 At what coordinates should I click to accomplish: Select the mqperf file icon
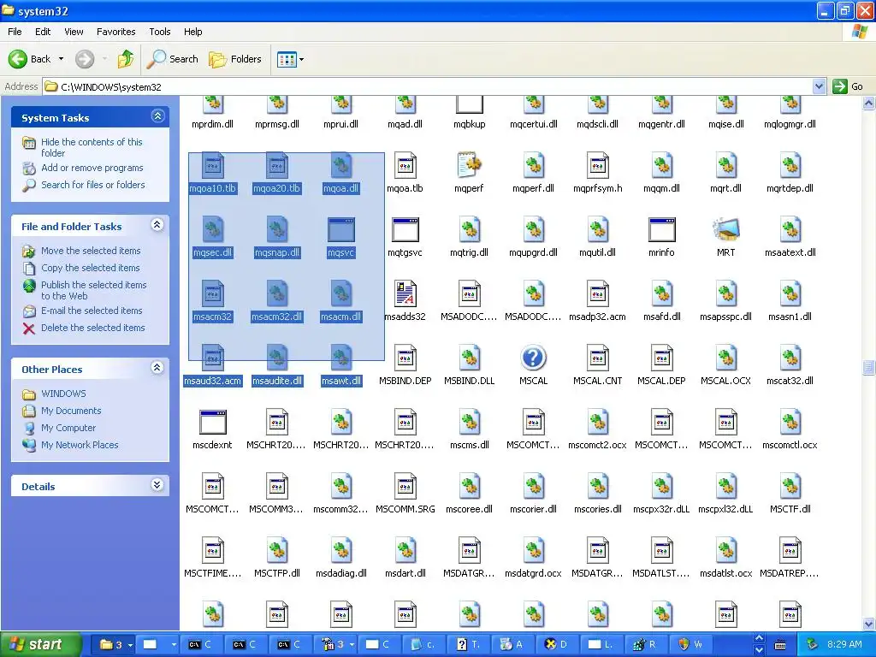click(x=469, y=165)
